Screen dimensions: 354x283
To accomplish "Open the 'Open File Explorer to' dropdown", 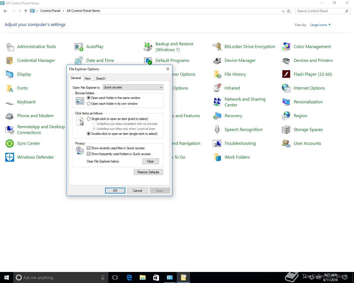I will tap(133, 87).
